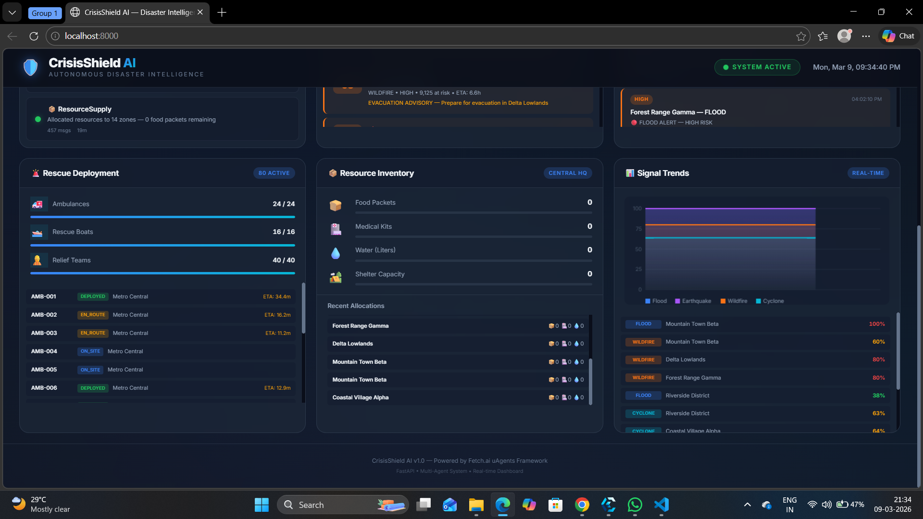Viewport: 923px width, 519px height.
Task: Click the ambulance icon in Rescue Deployment
Action: tap(37, 204)
